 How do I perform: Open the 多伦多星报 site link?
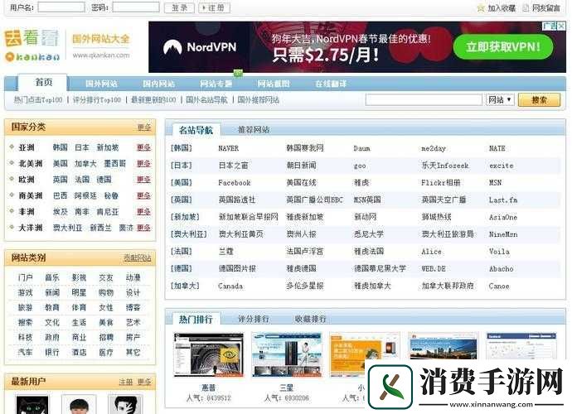point(304,286)
